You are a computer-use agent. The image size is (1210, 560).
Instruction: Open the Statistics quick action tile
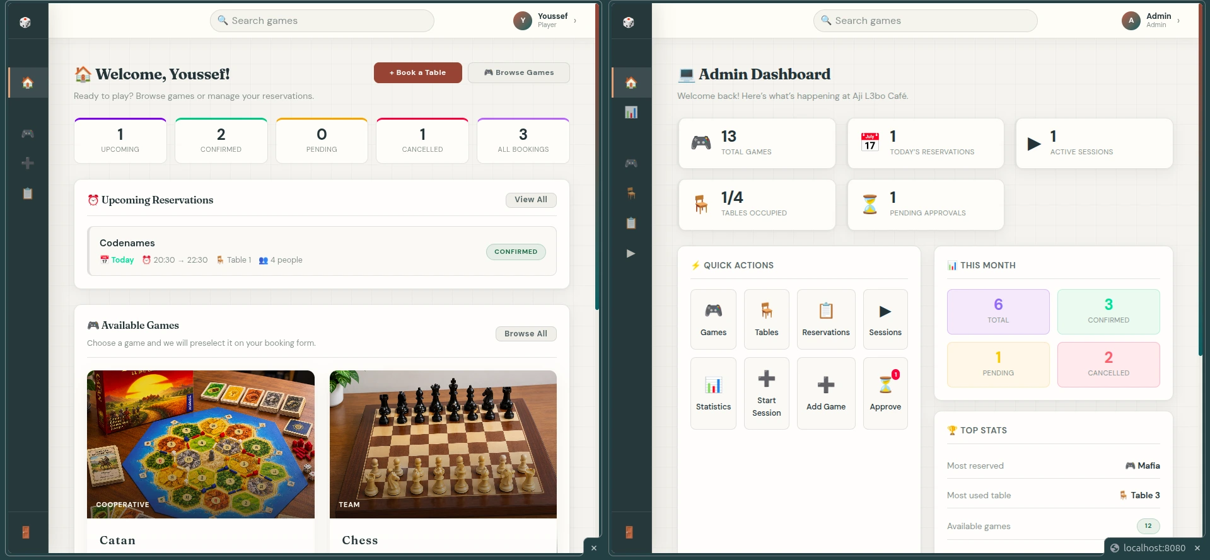[713, 394]
